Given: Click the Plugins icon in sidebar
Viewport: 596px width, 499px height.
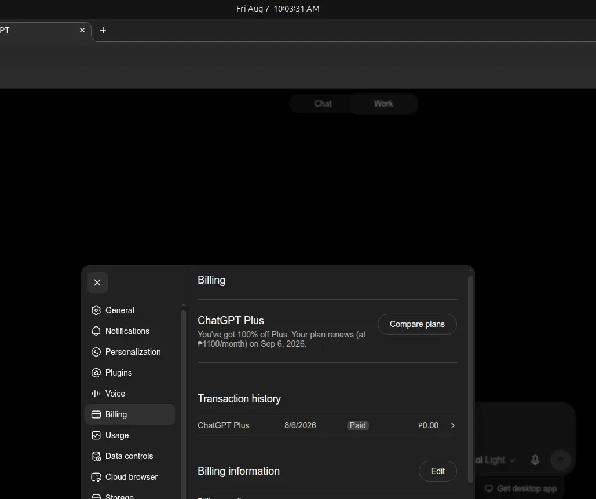Looking at the screenshot, I should [x=96, y=373].
